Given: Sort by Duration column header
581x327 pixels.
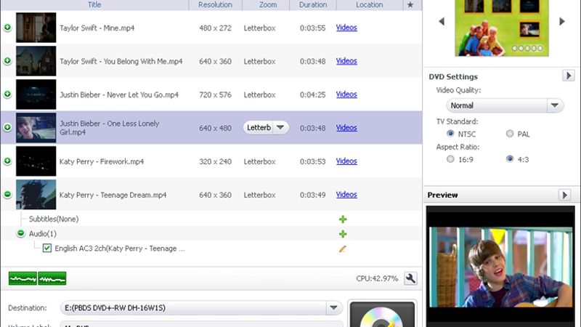Looking at the screenshot, I should (x=313, y=5).
